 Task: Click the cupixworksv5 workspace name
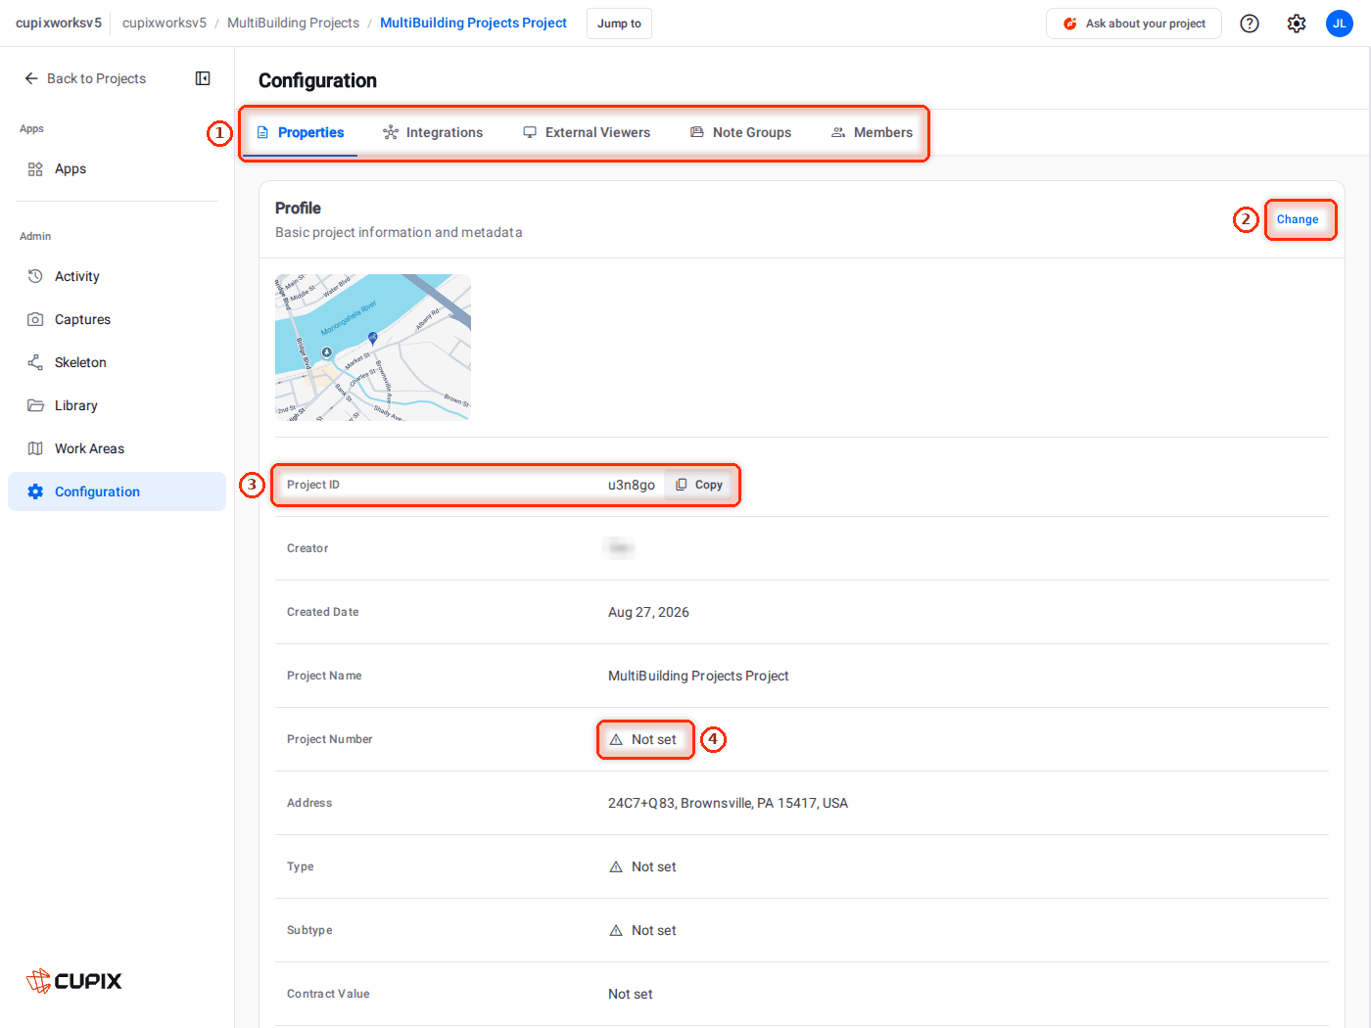pos(59,23)
